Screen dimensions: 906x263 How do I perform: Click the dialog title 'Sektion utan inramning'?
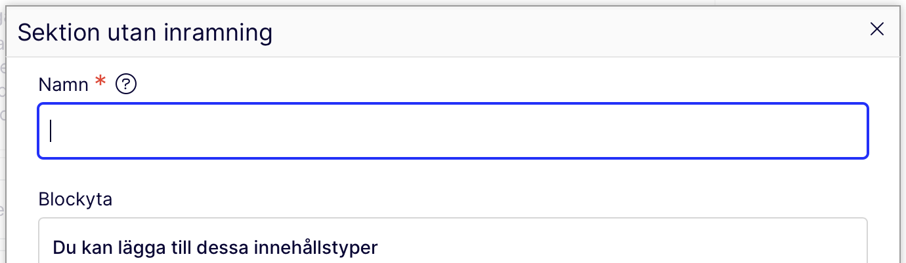pyautogui.click(x=144, y=32)
